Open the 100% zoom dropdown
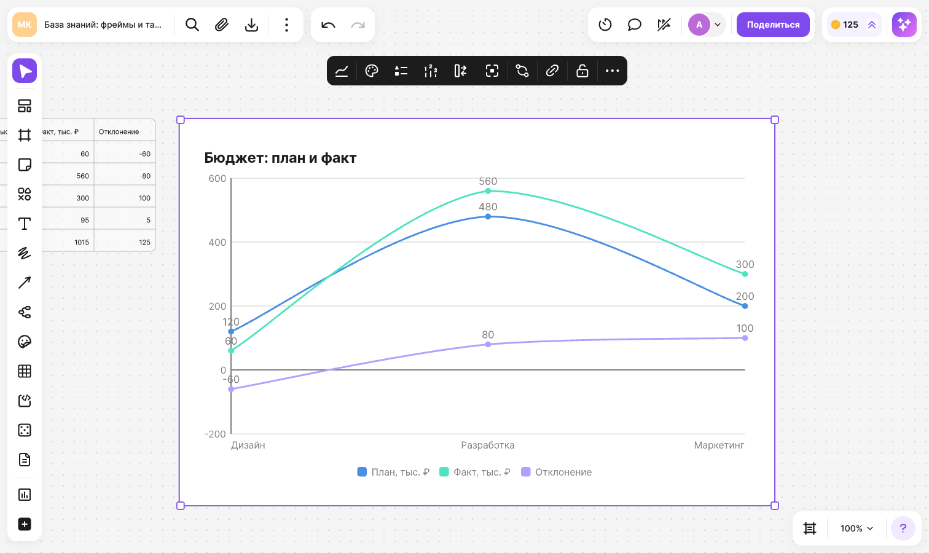Screen dimensions: 929x553 tap(856, 528)
